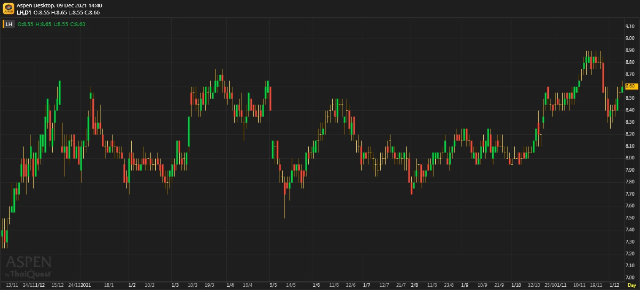
Task: Click the 1/10 date marker on time axis
Action: (516, 285)
